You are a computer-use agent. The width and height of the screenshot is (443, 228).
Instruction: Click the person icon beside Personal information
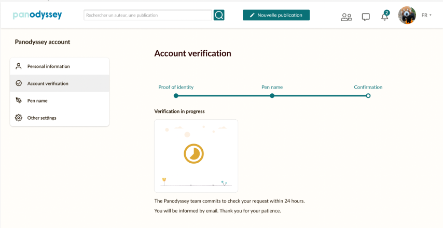coord(19,66)
